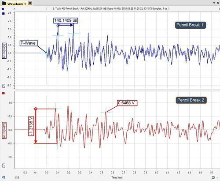Click the red square trace indicator

click(x=4, y=93)
